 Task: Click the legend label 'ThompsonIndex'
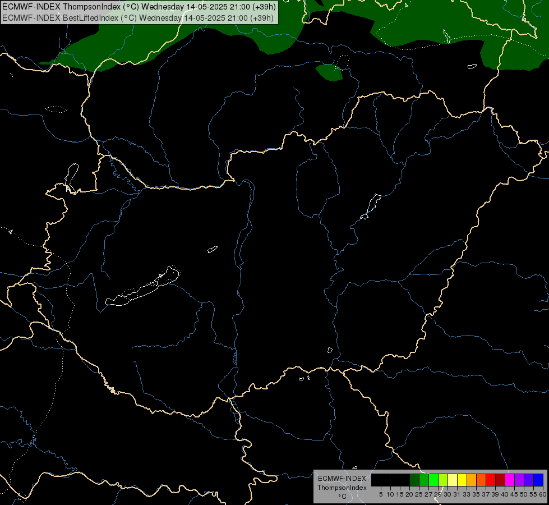(342, 488)
